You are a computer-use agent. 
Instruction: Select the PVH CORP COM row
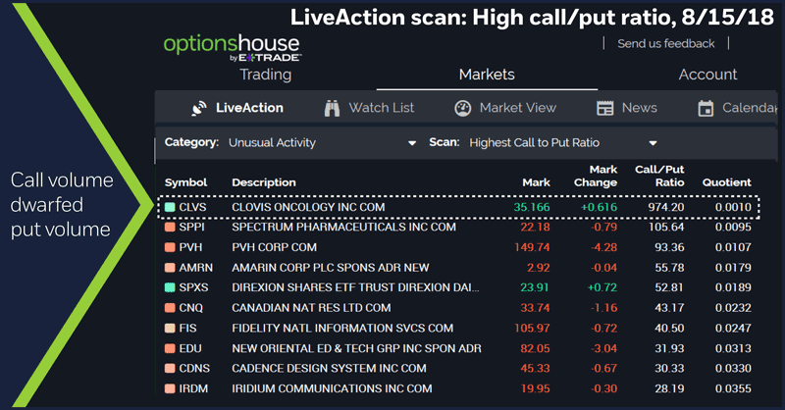(274, 247)
